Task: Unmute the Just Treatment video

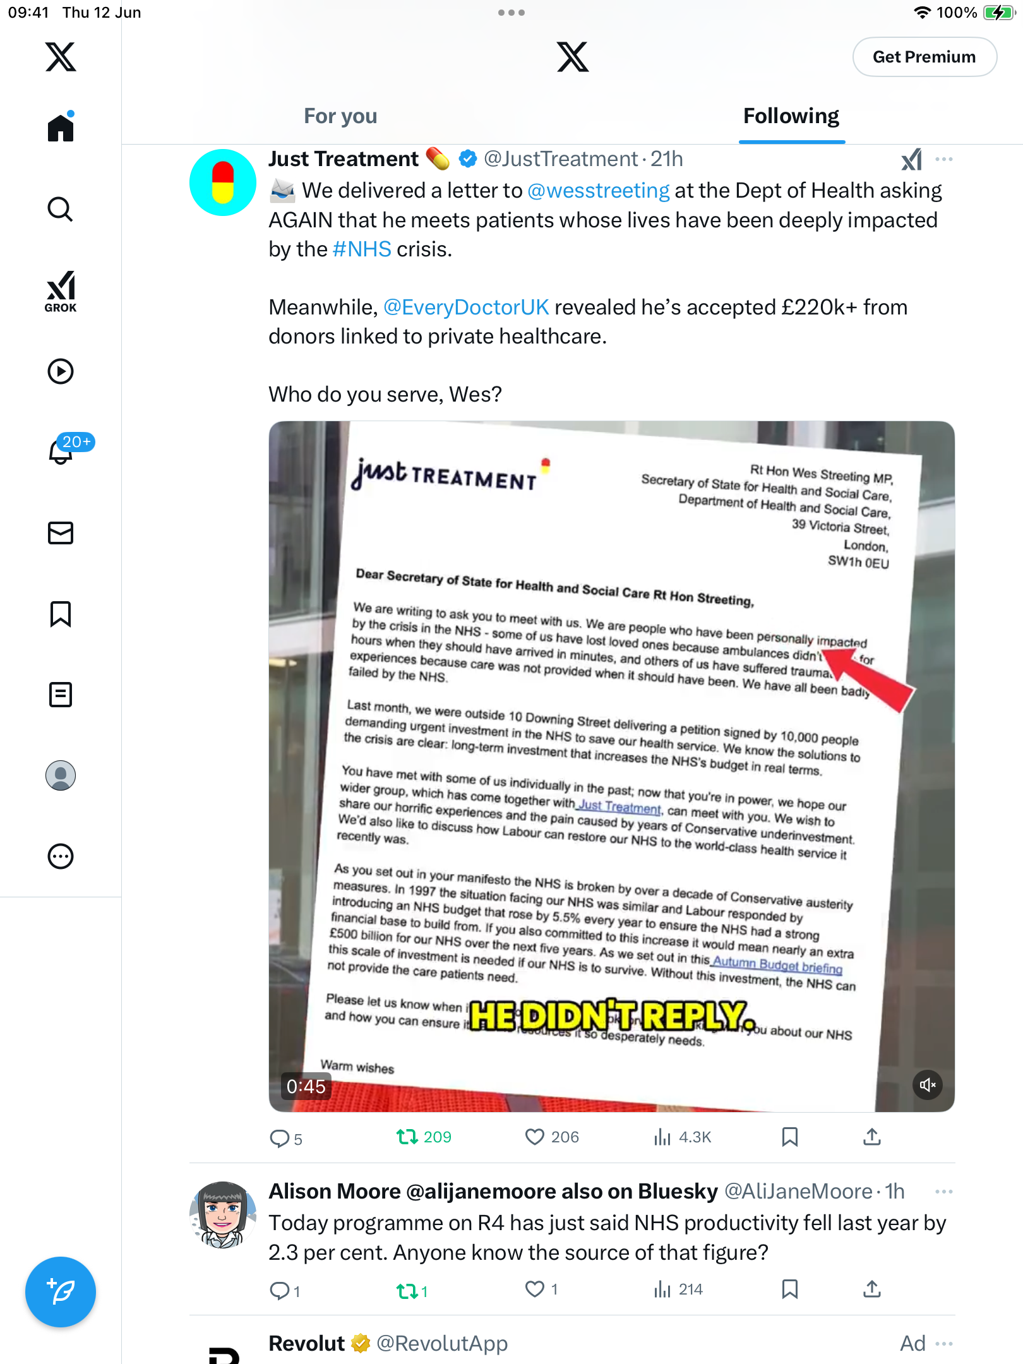Action: [x=928, y=1085]
